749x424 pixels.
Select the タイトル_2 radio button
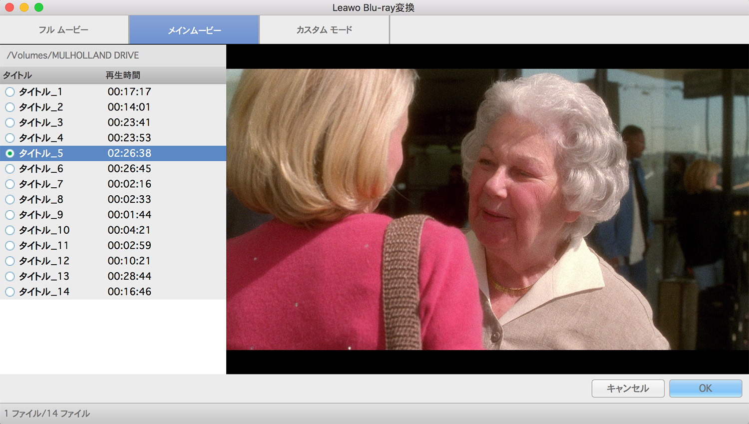pos(10,107)
